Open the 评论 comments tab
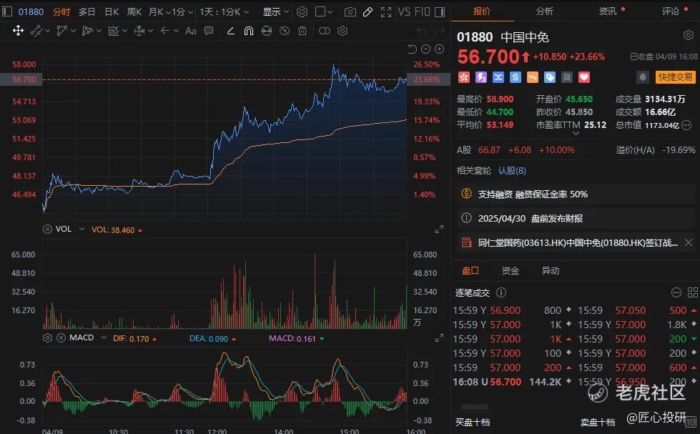Screen dimensions: 700x434 [671, 11]
